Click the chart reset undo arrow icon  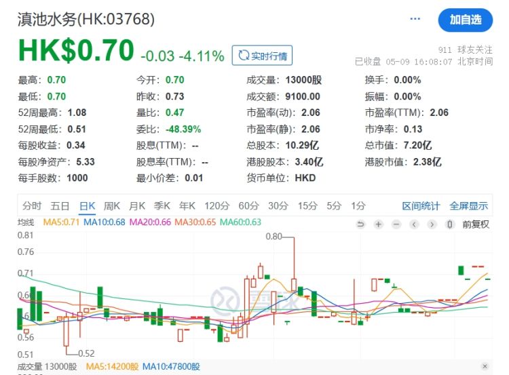(360, 224)
